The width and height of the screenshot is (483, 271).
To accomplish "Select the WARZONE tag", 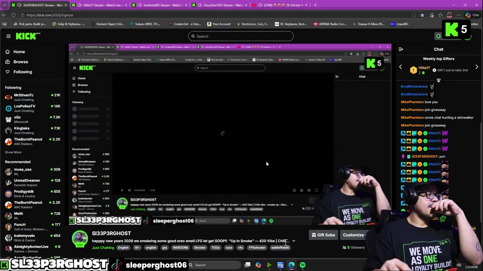I will (x=180, y=248).
